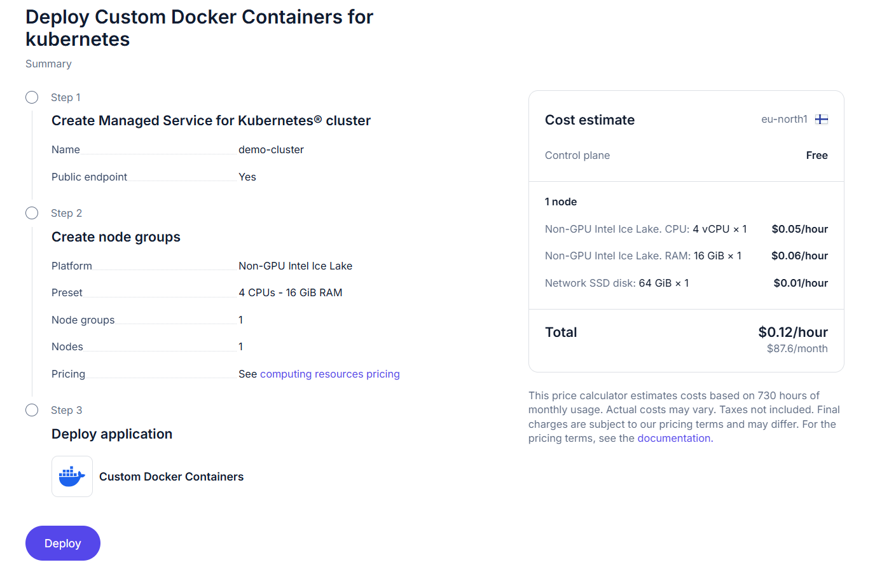Click the Docker whale icon
Screen dimensions: 882x567
(x=72, y=476)
